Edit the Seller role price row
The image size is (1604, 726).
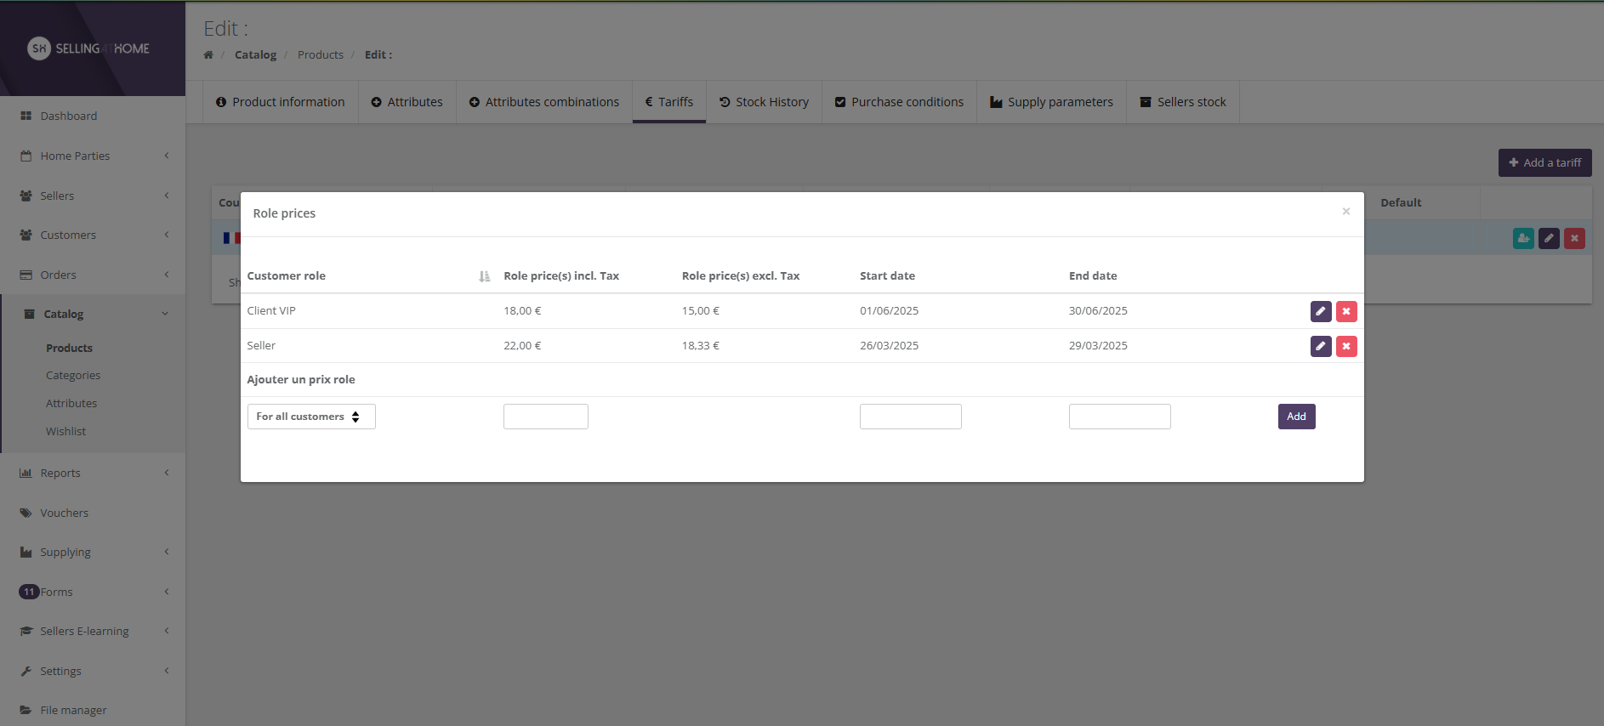click(1320, 346)
